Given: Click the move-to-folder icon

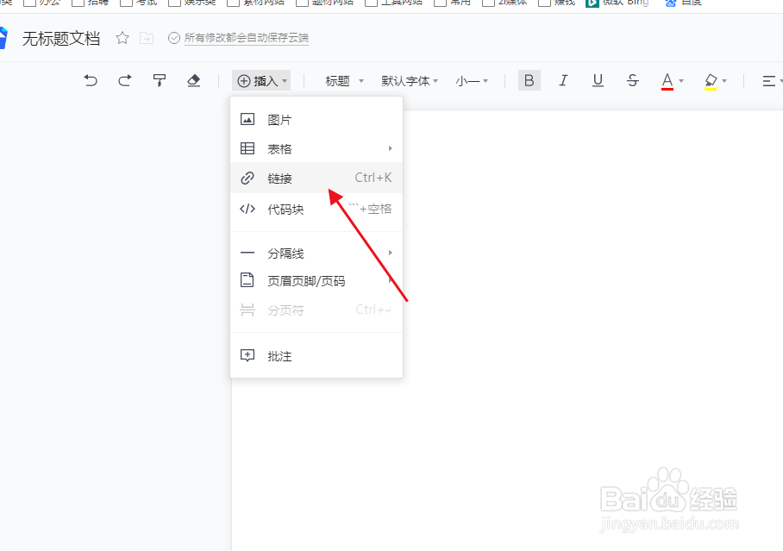Looking at the screenshot, I should pyautogui.click(x=147, y=38).
